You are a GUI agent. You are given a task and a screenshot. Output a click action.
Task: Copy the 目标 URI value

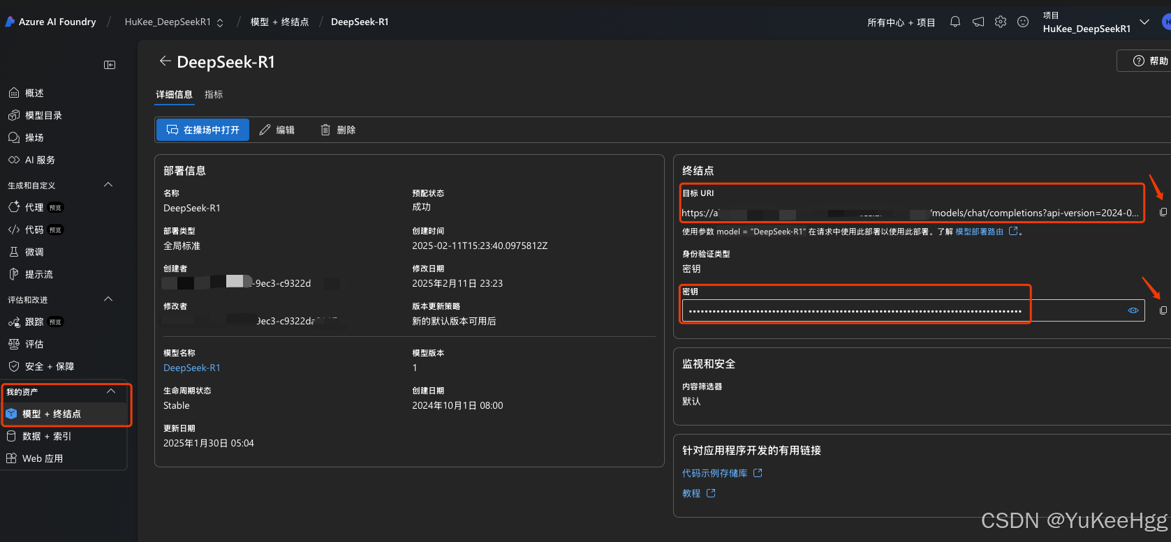(x=1163, y=212)
